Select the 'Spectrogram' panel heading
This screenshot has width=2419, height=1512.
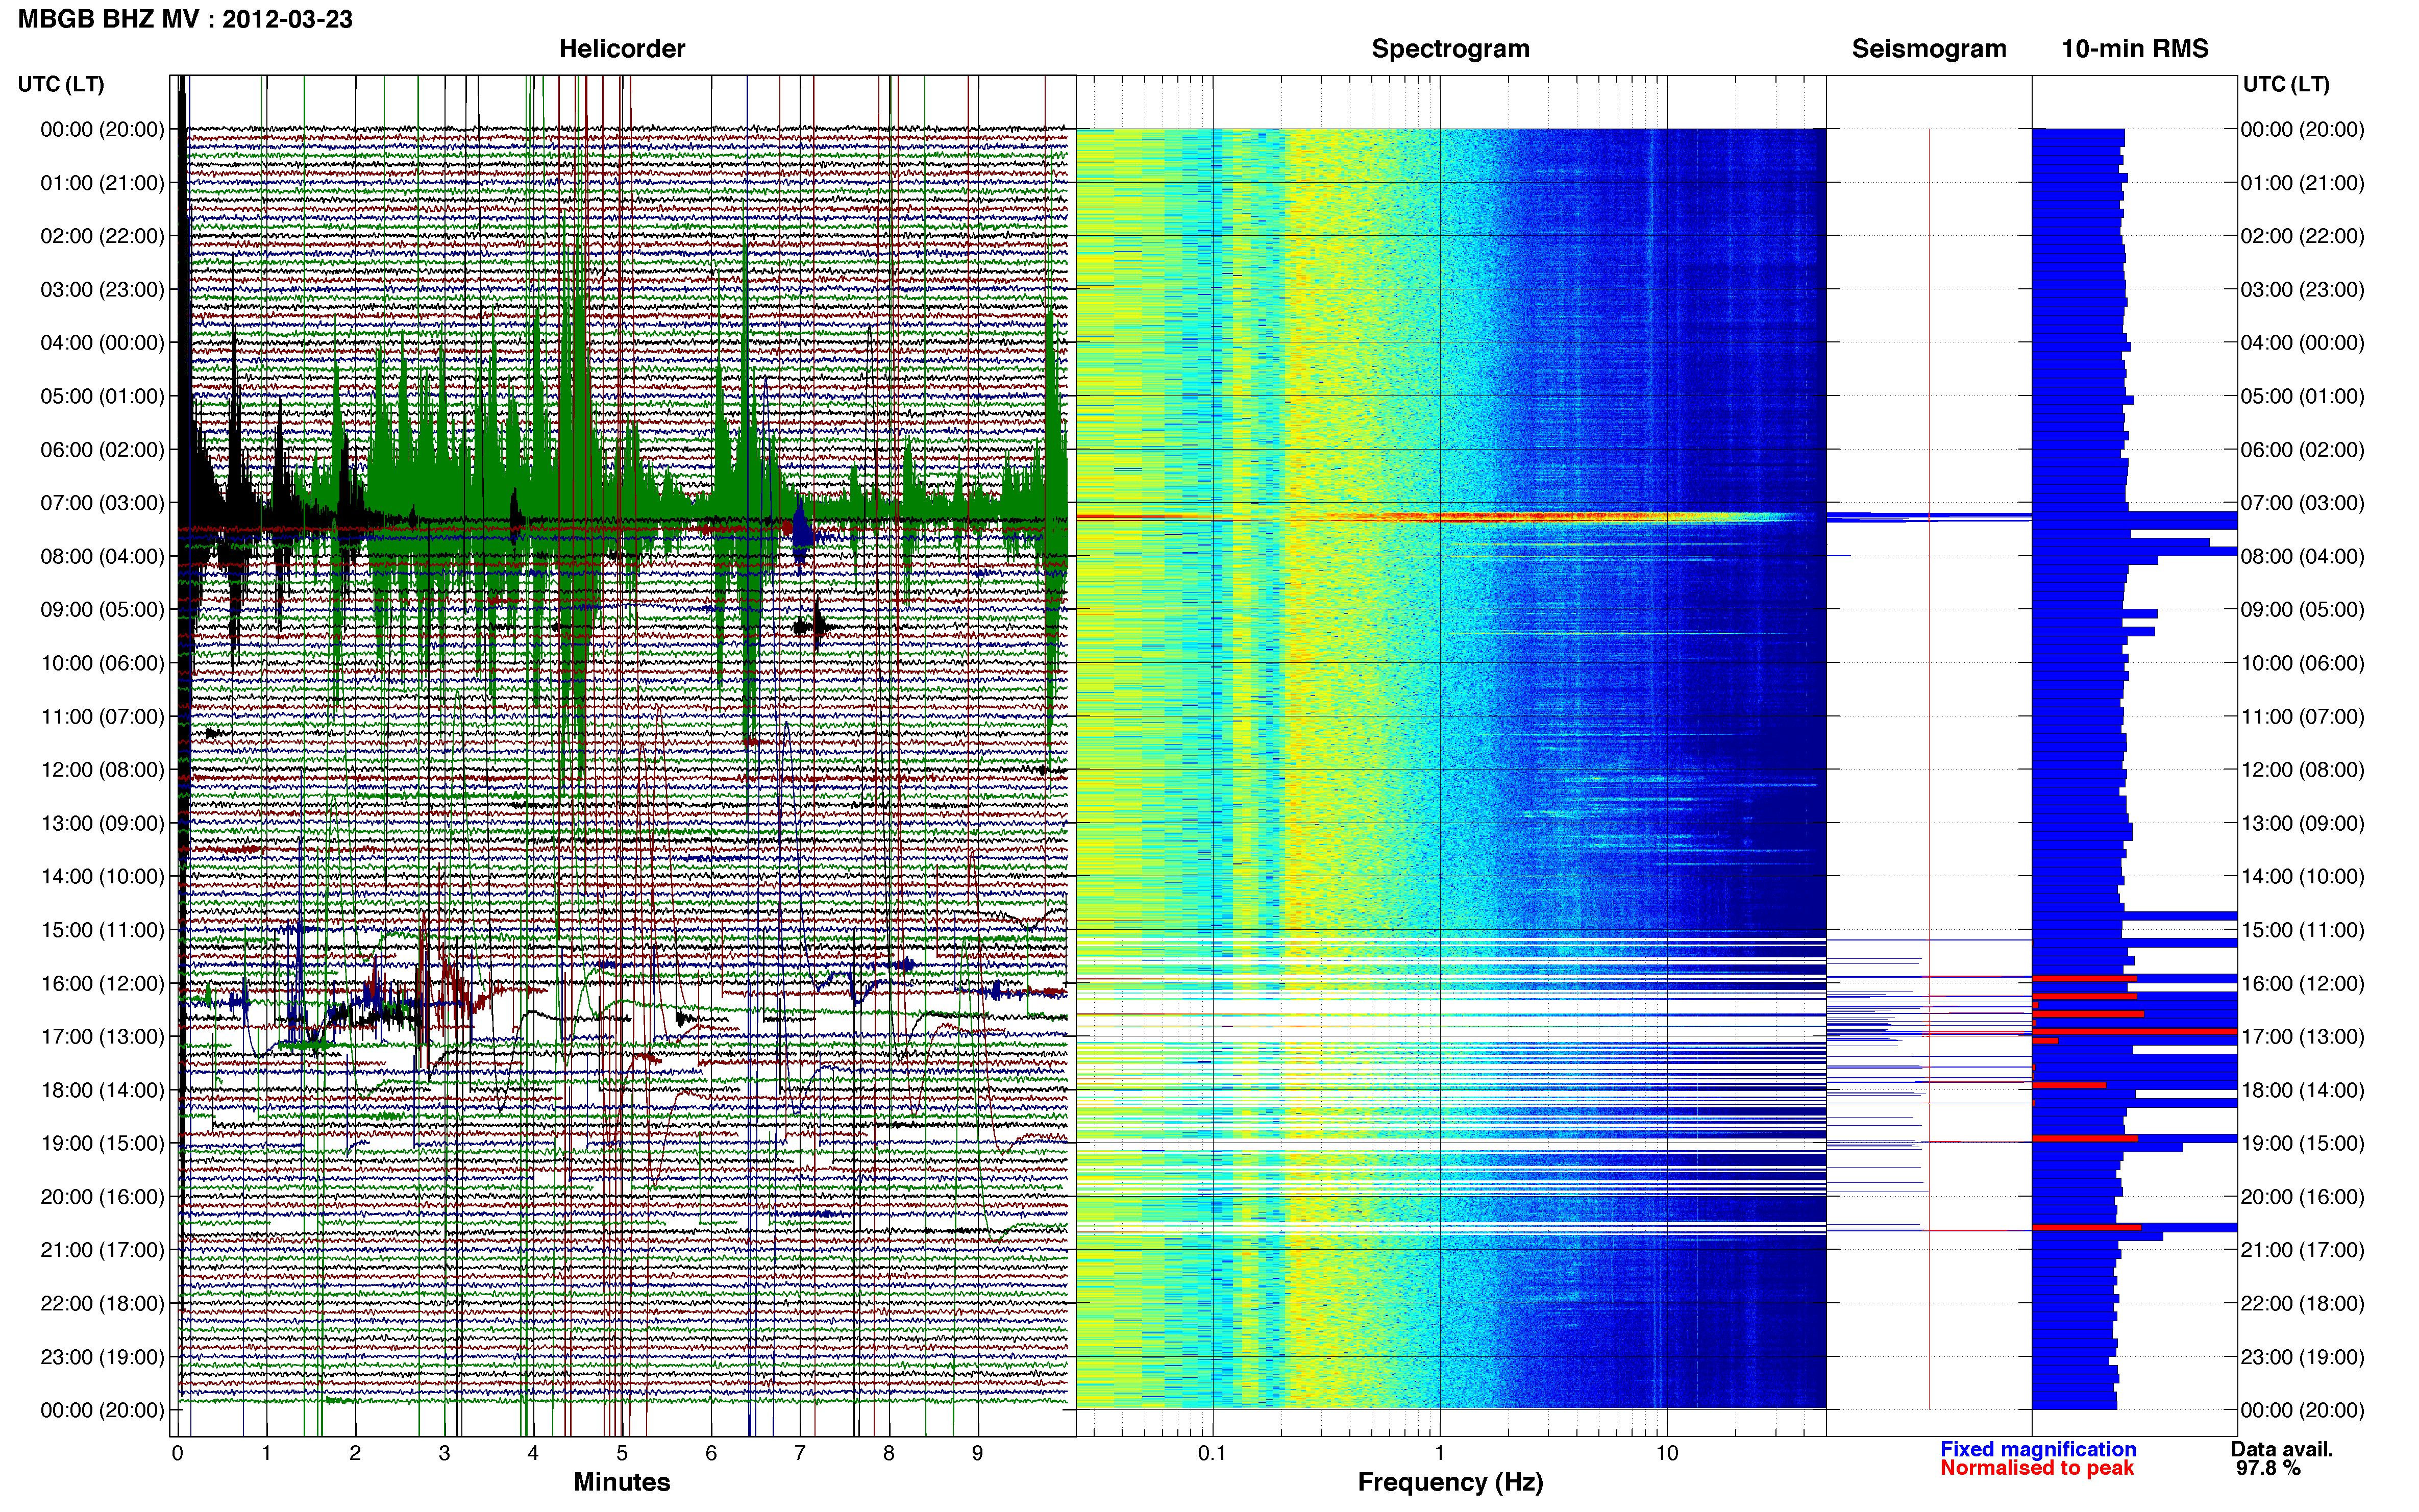1450,49
